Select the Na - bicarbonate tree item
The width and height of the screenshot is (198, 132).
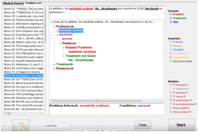tap(81, 60)
